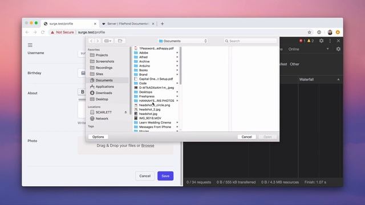Expand the Freshpress folder arrow
Screen dimensions: 365x205
pos(177,96)
